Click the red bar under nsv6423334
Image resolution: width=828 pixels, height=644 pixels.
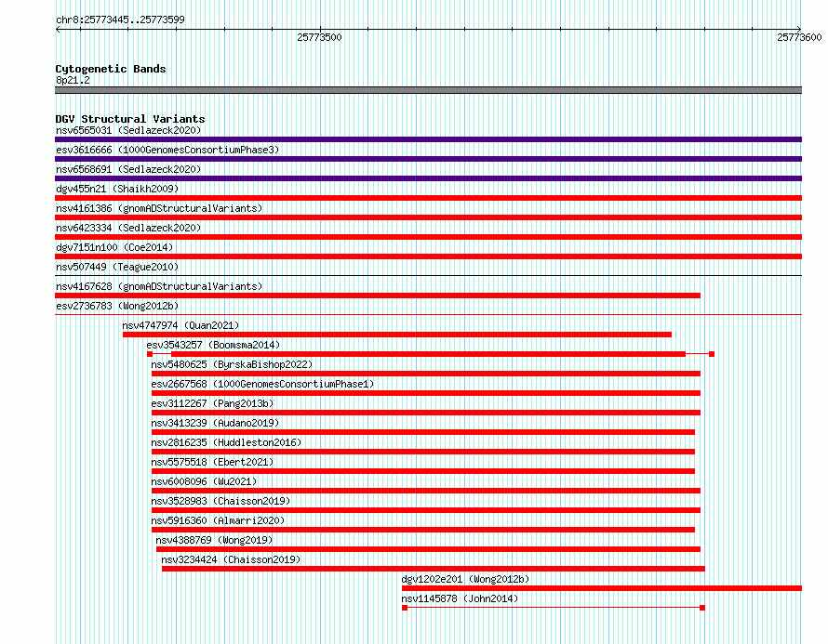click(x=428, y=237)
